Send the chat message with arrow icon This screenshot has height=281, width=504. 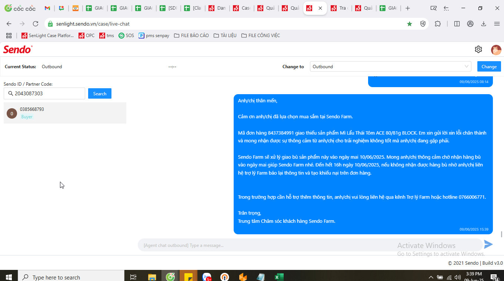pos(488,244)
